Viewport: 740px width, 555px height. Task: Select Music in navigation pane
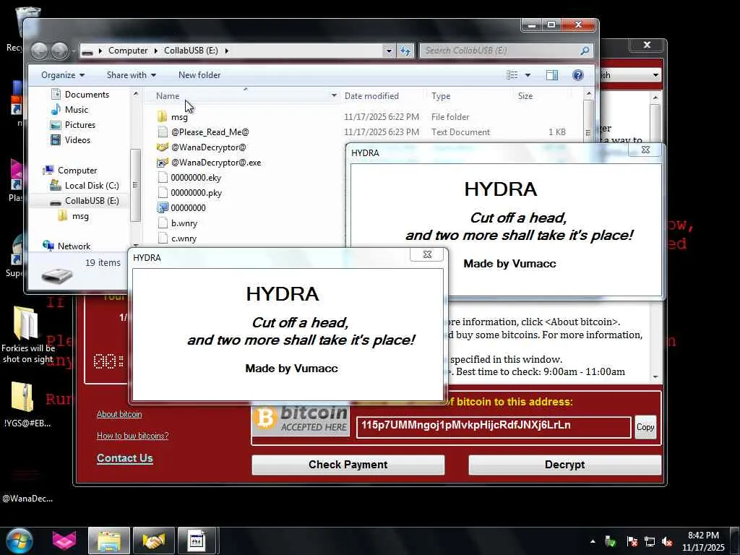tap(69, 110)
